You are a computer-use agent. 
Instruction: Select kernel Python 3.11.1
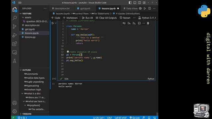point(147,18)
